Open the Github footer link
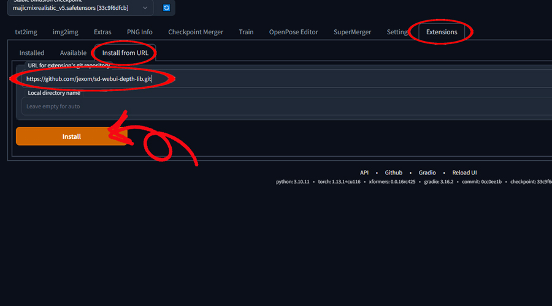 point(394,173)
